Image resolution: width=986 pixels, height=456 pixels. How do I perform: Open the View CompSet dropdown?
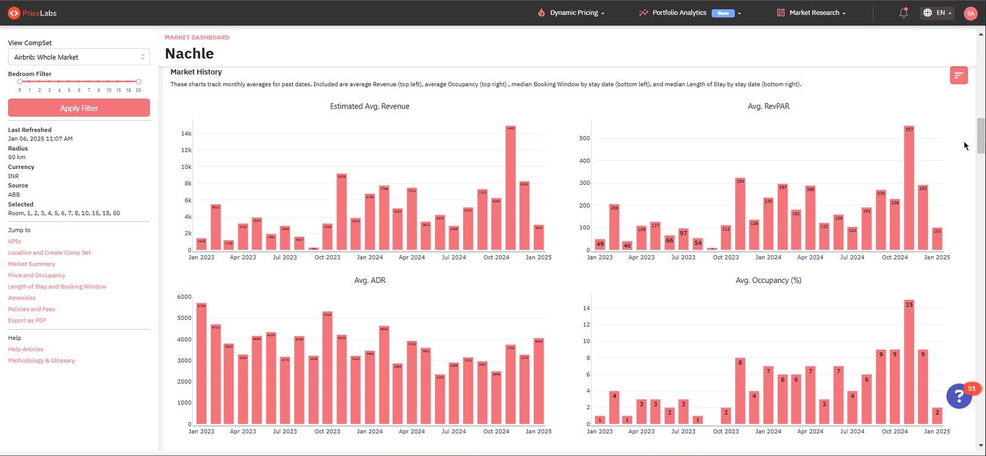(79, 57)
